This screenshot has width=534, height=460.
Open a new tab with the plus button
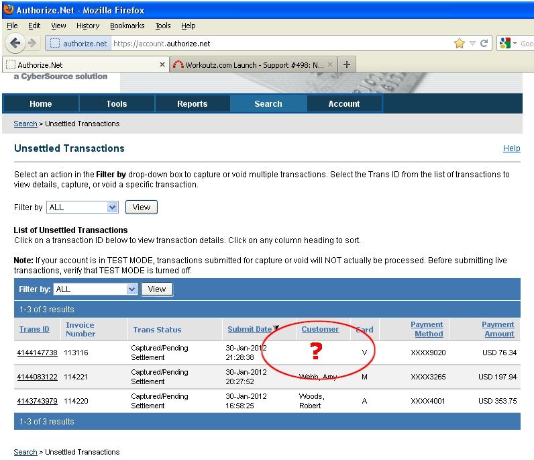pyautogui.click(x=347, y=64)
